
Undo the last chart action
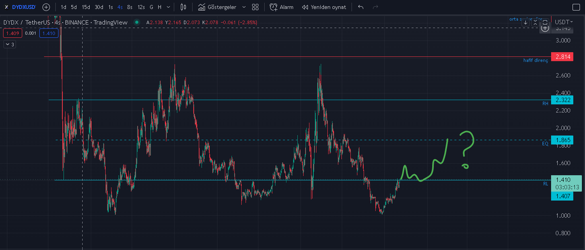tap(360, 7)
